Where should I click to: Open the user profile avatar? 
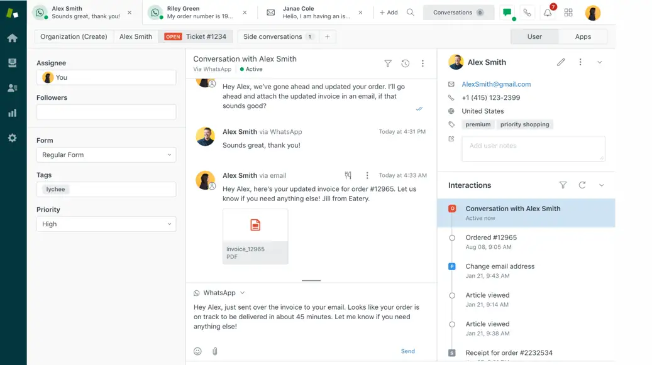593,13
